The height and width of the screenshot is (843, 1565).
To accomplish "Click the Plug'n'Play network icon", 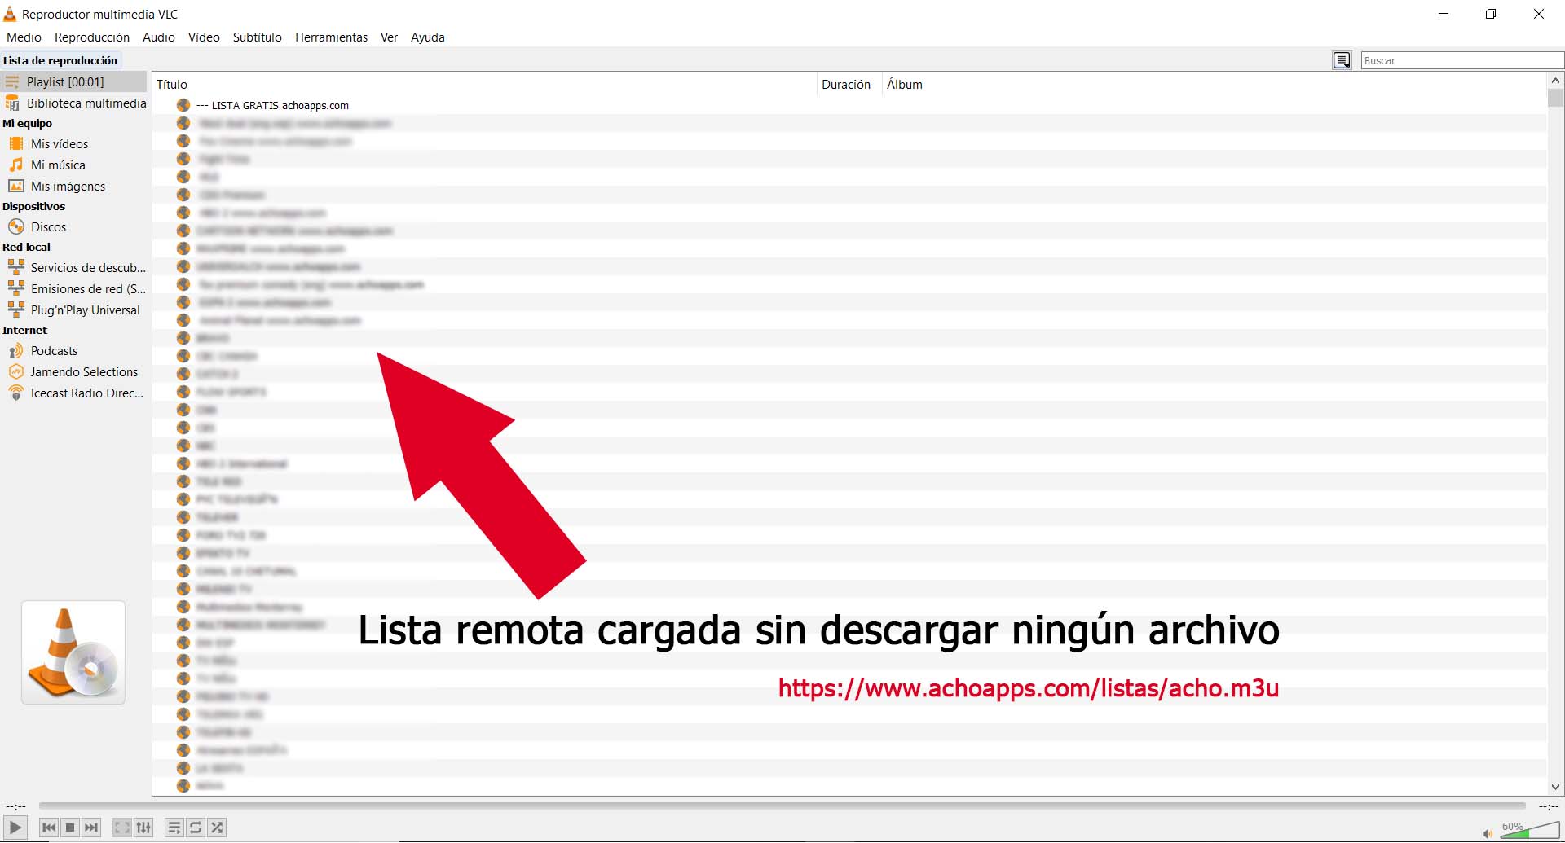I will coord(16,310).
